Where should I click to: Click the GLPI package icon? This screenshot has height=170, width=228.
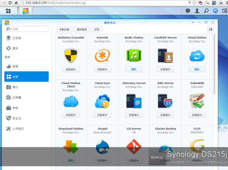tap(197, 146)
